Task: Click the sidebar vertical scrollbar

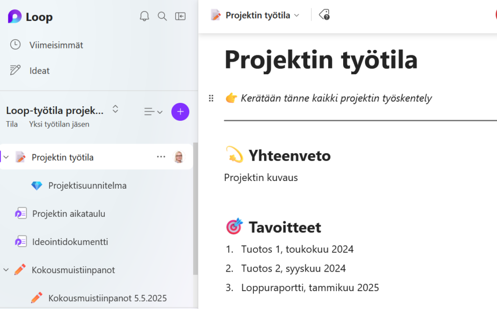Action: [195, 209]
